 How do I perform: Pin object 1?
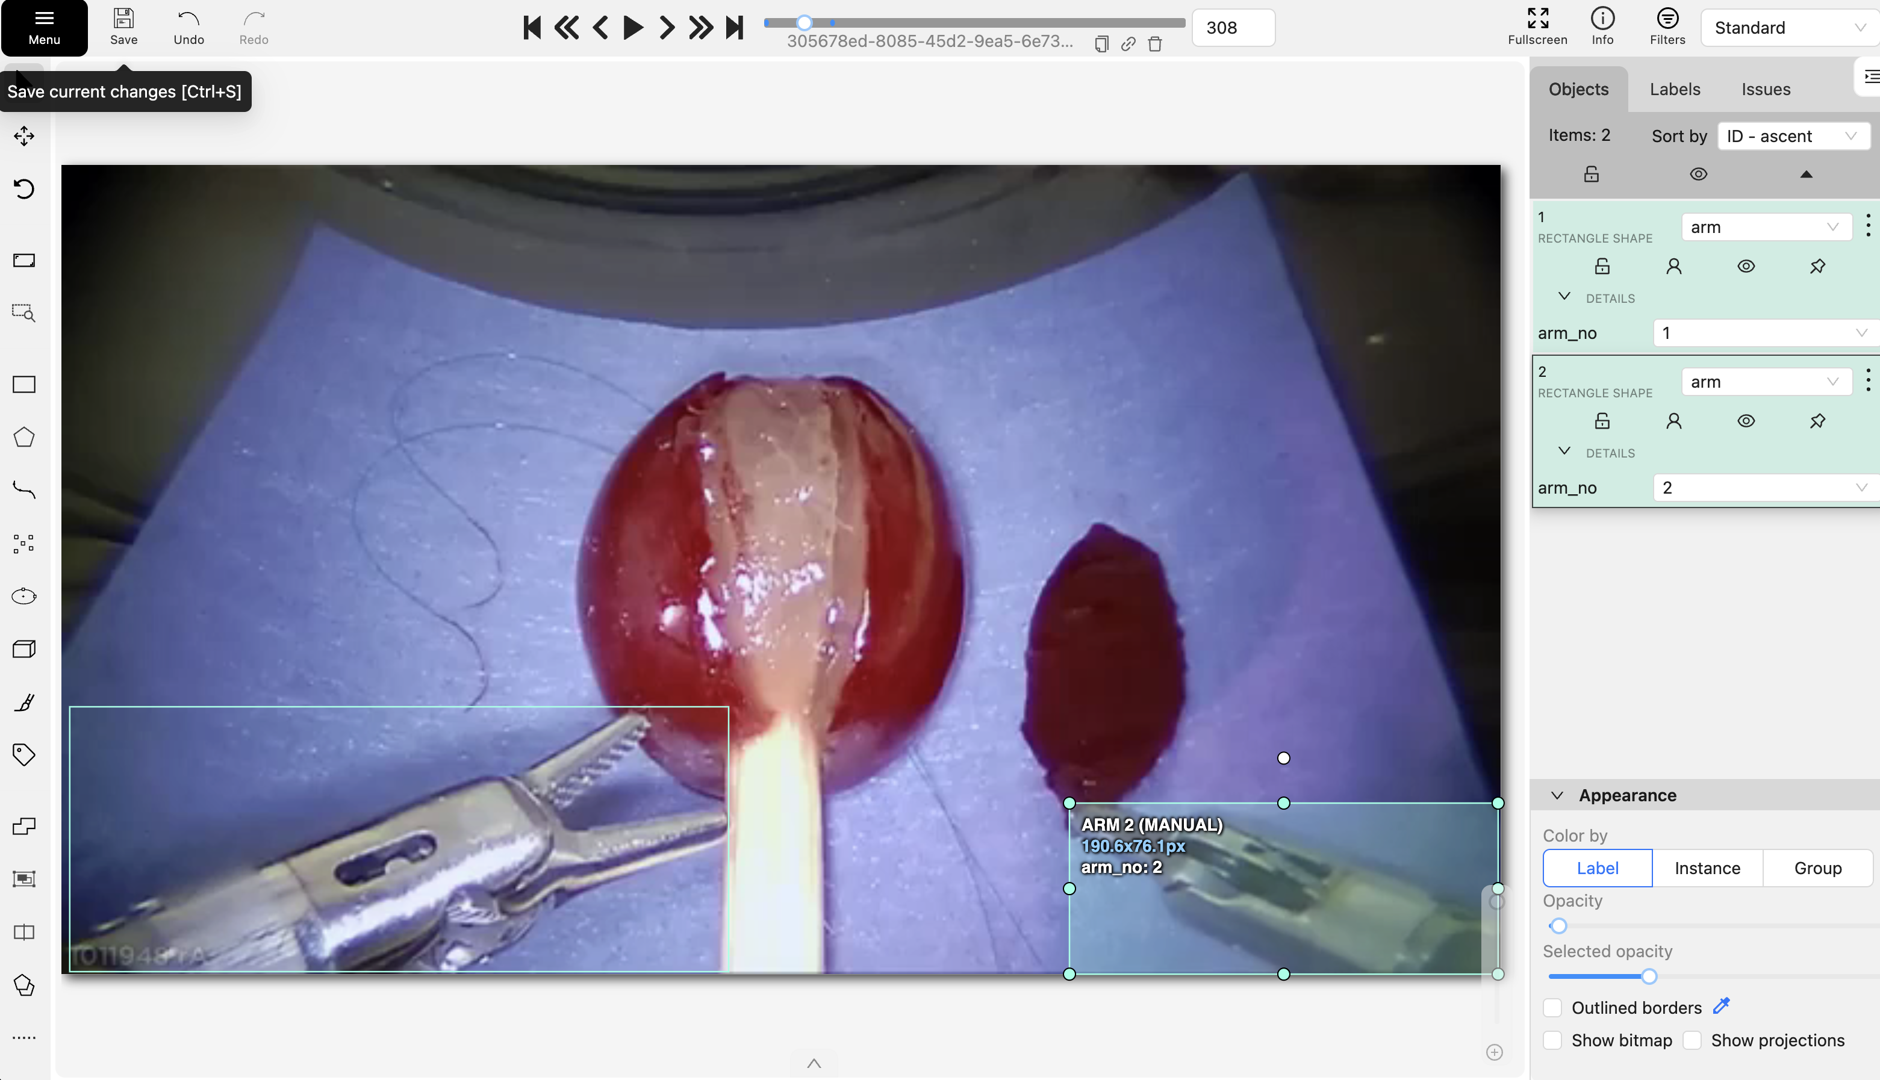[1817, 266]
